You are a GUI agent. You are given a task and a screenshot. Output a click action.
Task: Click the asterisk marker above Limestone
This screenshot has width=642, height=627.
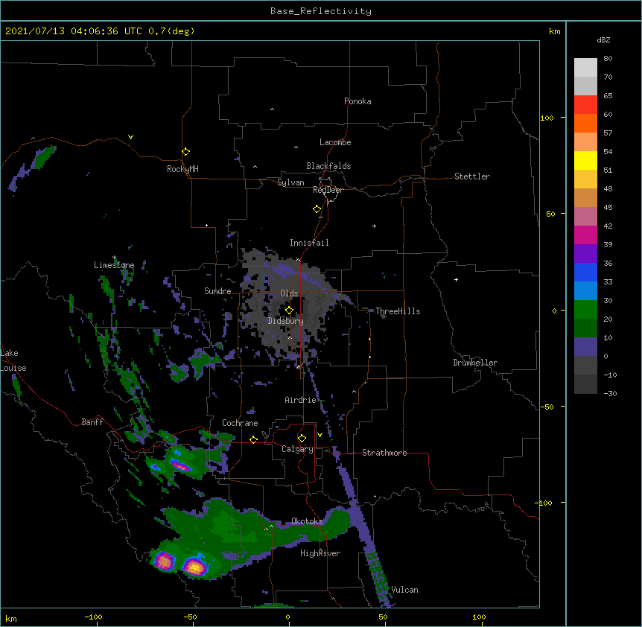pyautogui.click(x=114, y=258)
